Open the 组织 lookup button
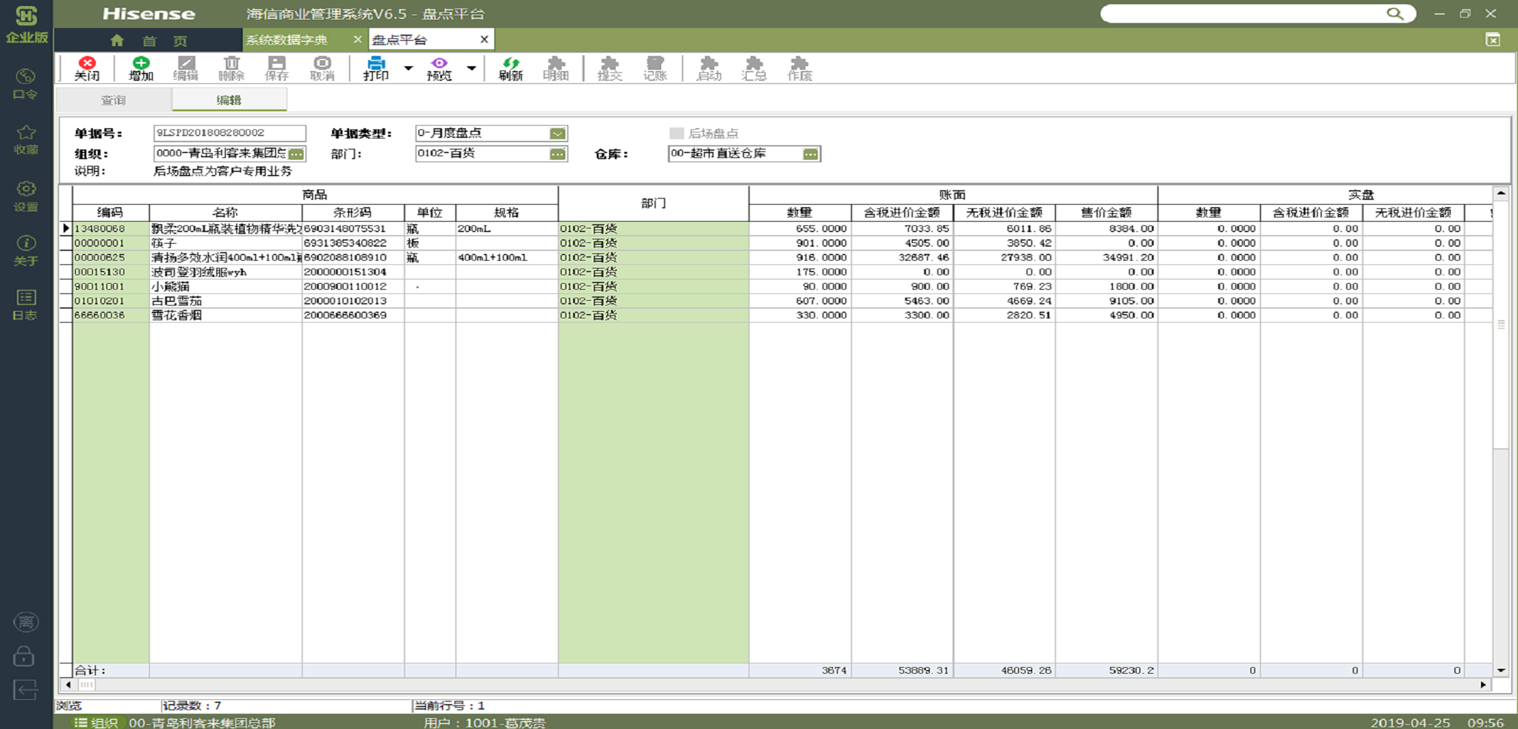 (296, 154)
